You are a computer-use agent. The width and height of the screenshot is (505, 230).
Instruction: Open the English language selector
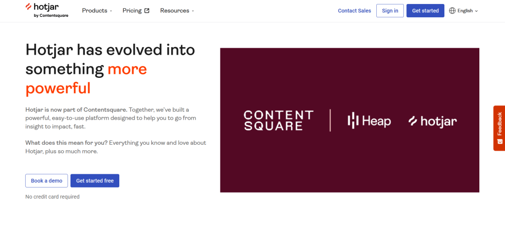464,11
